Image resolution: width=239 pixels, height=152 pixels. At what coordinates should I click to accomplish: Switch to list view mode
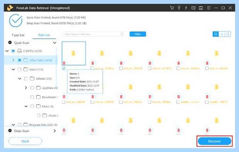pos(222,34)
